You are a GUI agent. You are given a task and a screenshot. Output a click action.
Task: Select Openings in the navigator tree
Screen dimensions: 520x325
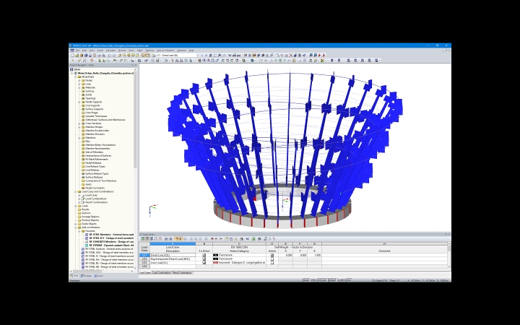click(90, 98)
